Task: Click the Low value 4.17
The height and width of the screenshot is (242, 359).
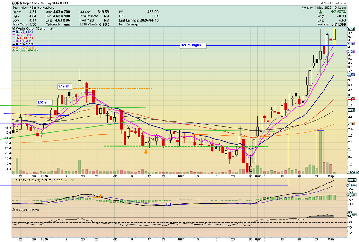Action: pyautogui.click(x=33, y=20)
